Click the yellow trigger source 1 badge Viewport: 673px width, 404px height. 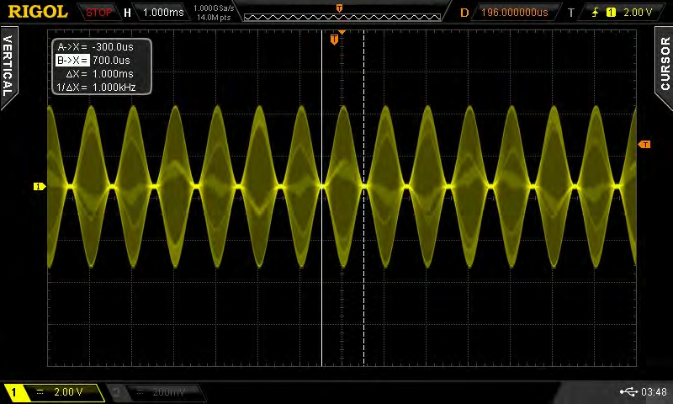coord(611,13)
